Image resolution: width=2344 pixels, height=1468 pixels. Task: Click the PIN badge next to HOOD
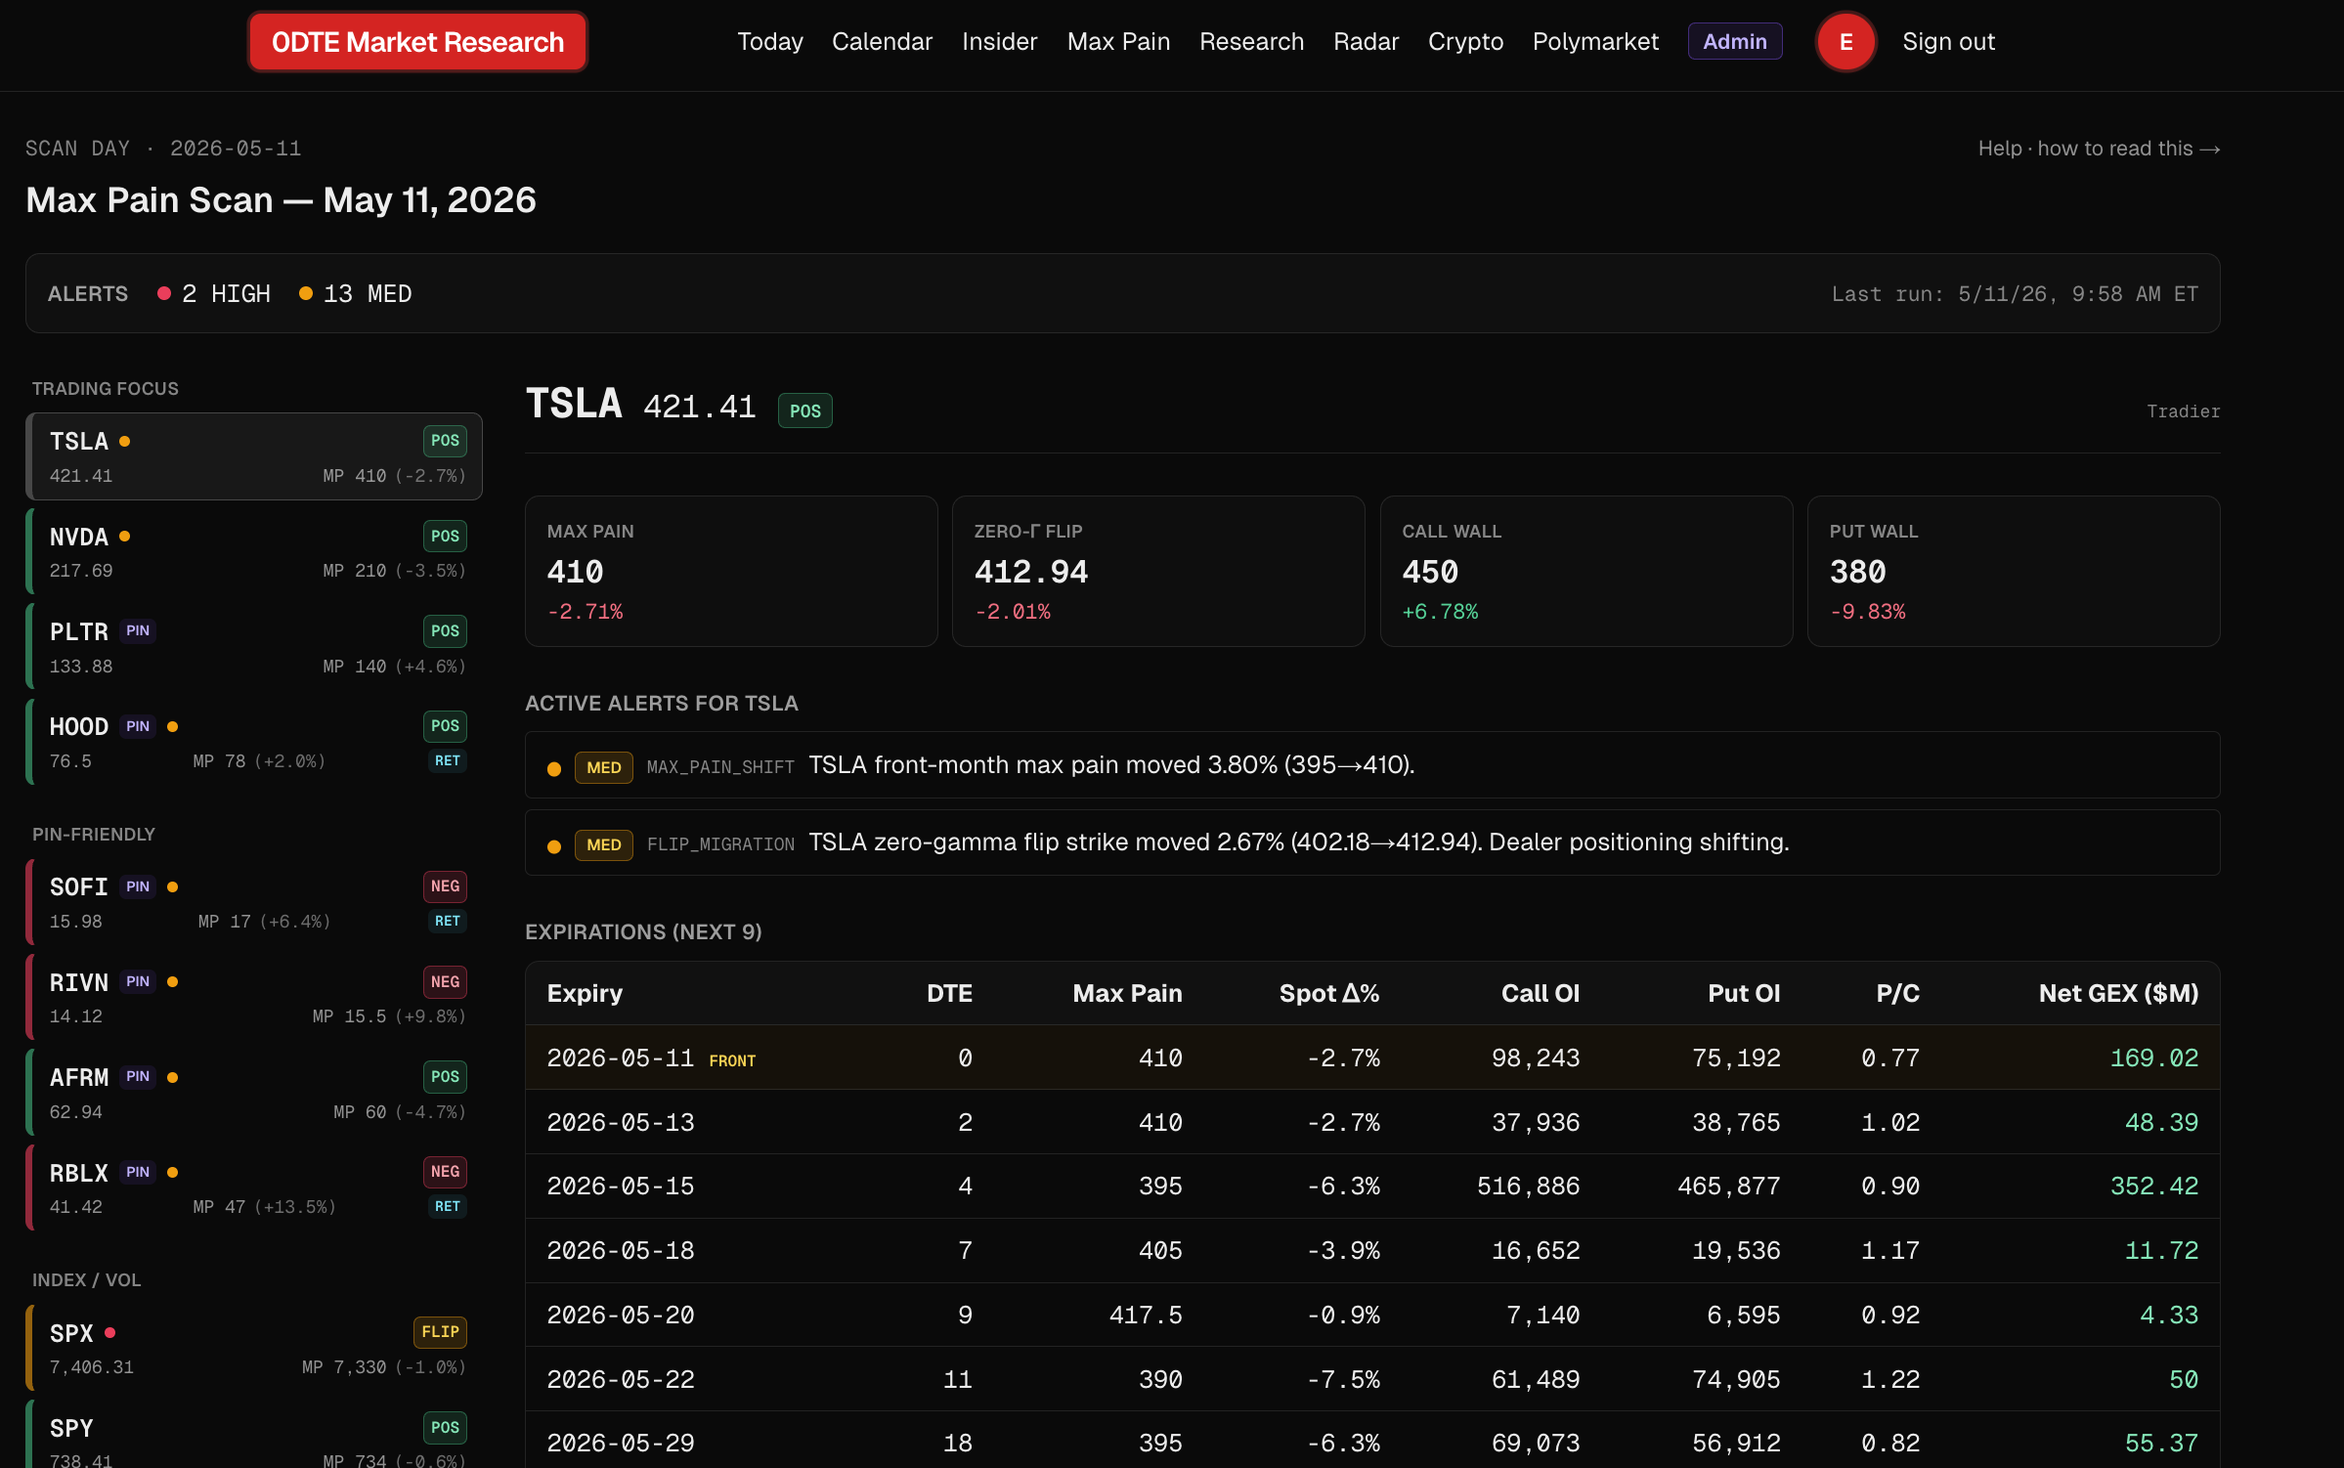coord(138,726)
